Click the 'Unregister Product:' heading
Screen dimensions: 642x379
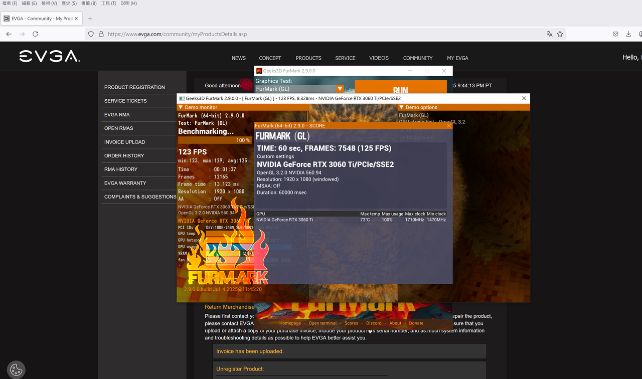[240, 369]
